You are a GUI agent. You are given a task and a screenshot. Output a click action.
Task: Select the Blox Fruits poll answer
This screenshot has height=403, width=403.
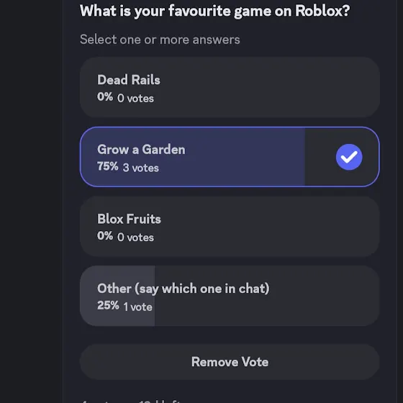coord(230,226)
